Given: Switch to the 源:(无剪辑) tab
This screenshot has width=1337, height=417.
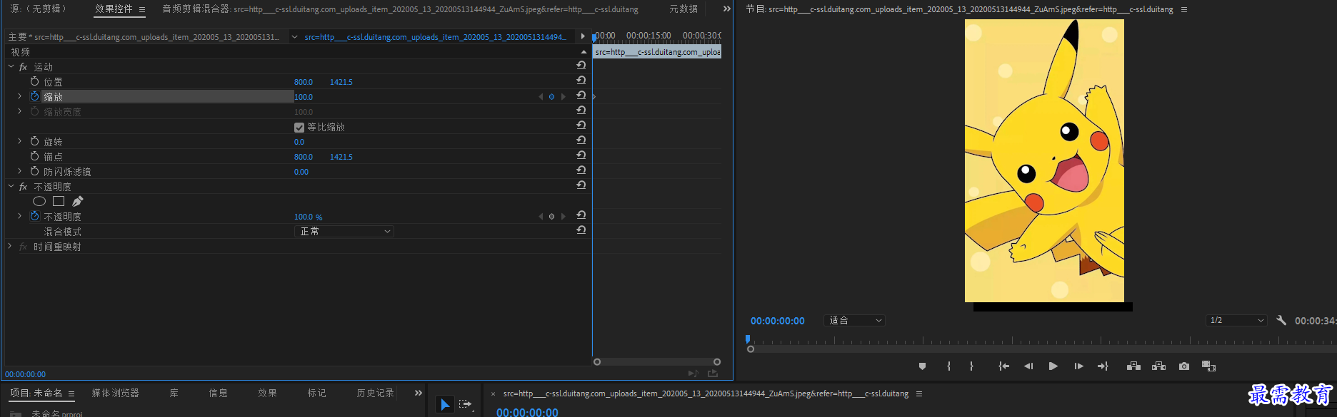Looking at the screenshot, I should point(39,9).
